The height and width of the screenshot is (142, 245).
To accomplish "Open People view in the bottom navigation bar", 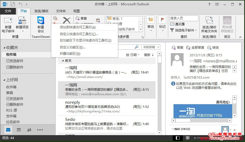I will pyautogui.click(x=29, y=130).
